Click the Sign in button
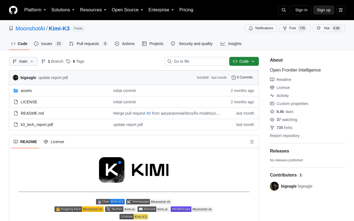354x221 pixels. pos(301,10)
